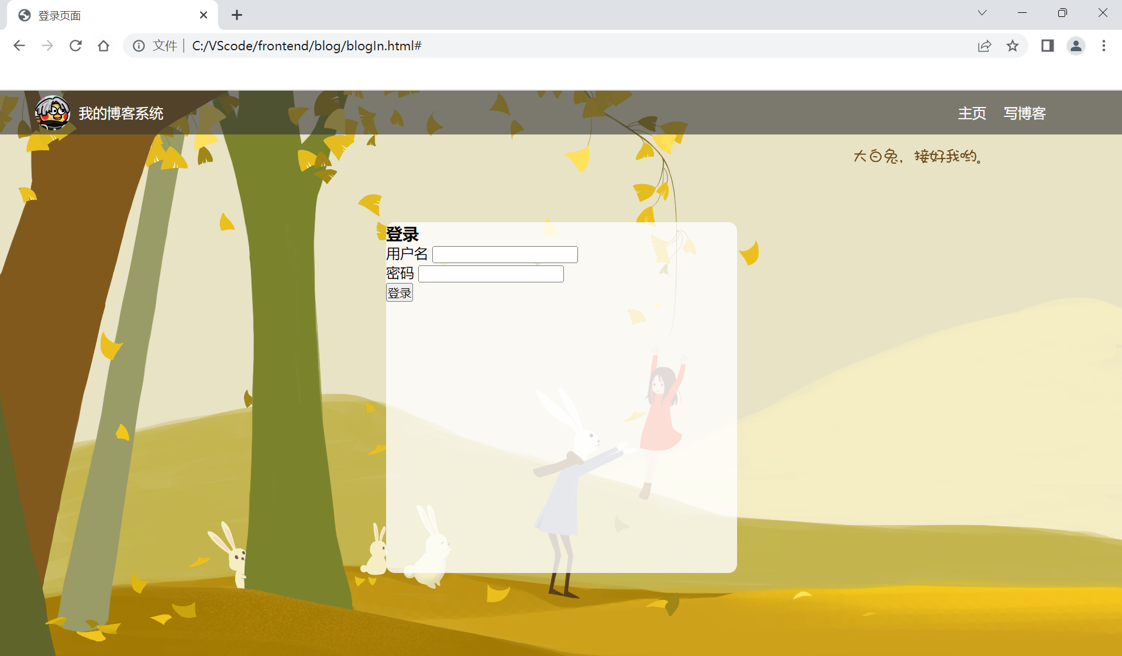Click the 登录 heading text
The height and width of the screenshot is (656, 1122).
click(x=402, y=234)
